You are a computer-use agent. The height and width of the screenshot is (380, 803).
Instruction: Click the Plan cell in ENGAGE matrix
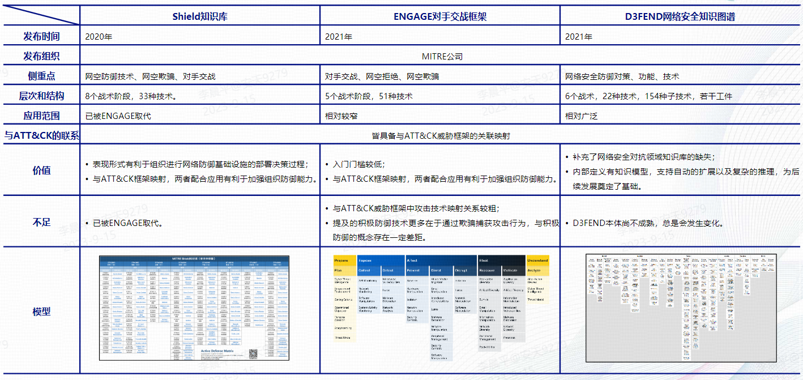coord(345,271)
